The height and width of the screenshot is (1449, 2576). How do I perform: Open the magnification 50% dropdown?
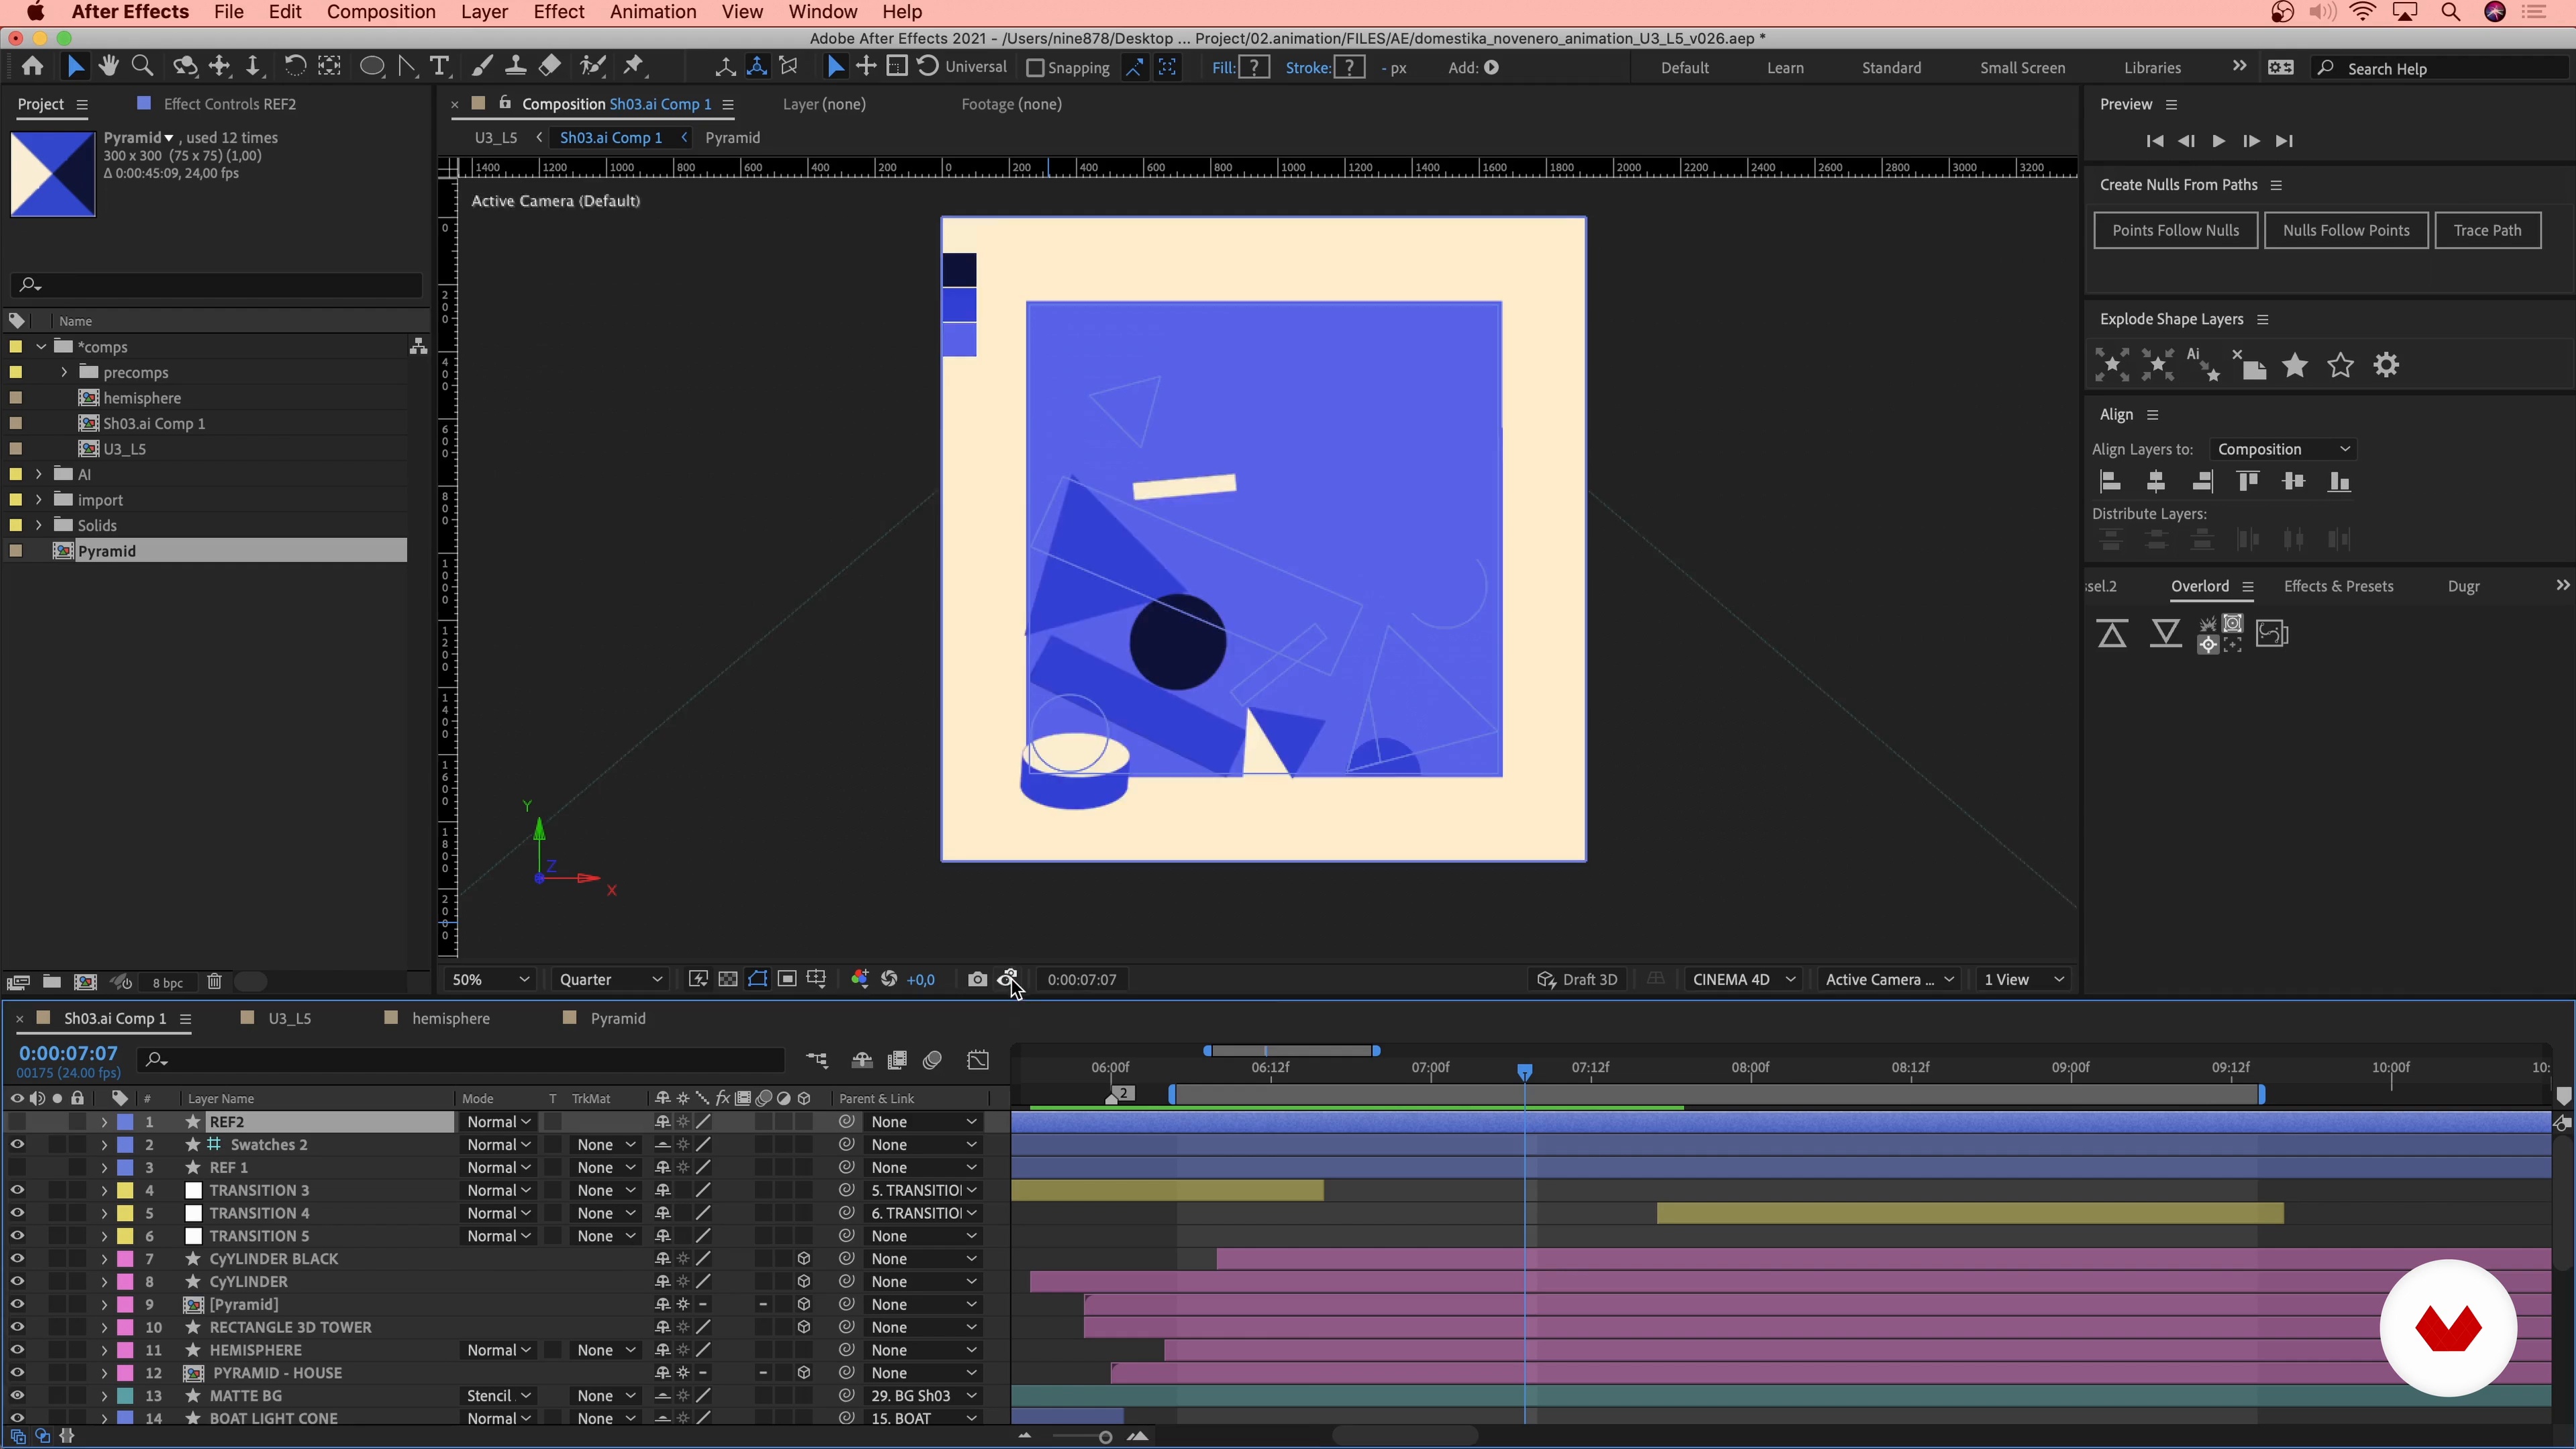[490, 980]
